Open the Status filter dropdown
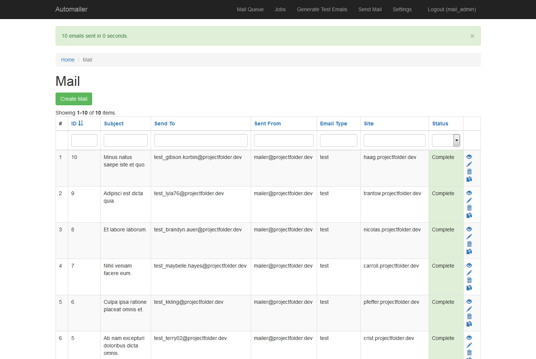The width and height of the screenshot is (536, 359). 446,140
